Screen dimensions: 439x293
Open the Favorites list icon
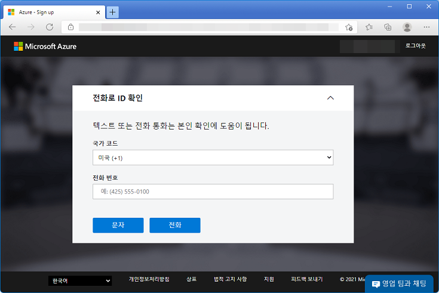pyautogui.click(x=369, y=27)
